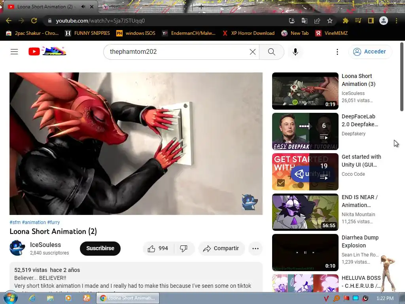Image resolution: width=405 pixels, height=304 pixels.
Task: Open the Chrome profile avatar
Action: pyautogui.click(x=384, y=21)
